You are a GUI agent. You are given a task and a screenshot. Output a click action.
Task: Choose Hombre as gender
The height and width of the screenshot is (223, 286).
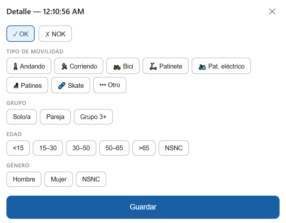point(24,179)
